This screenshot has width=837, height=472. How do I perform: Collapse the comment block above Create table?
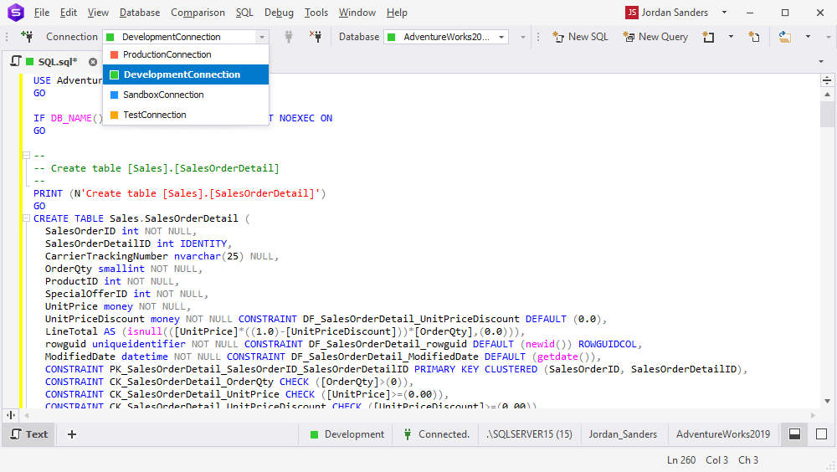(x=26, y=156)
